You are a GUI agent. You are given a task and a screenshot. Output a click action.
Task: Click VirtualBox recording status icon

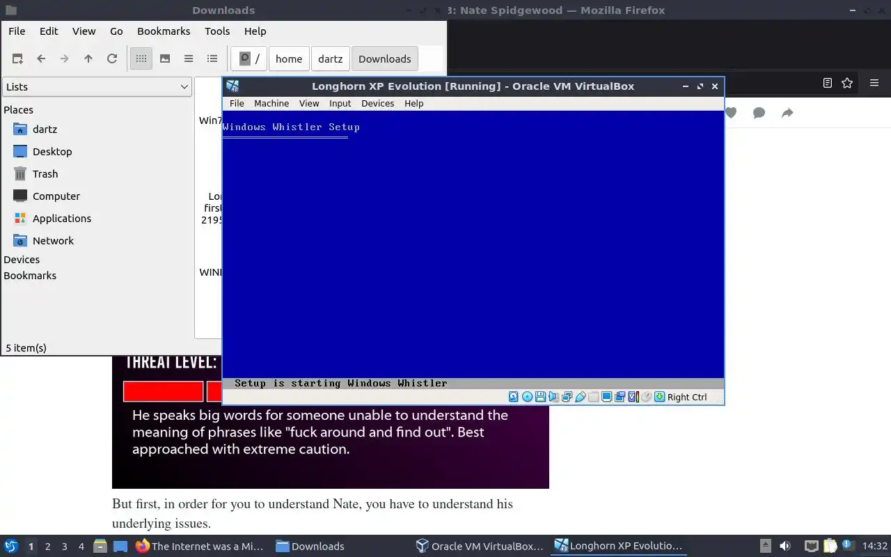[620, 397]
